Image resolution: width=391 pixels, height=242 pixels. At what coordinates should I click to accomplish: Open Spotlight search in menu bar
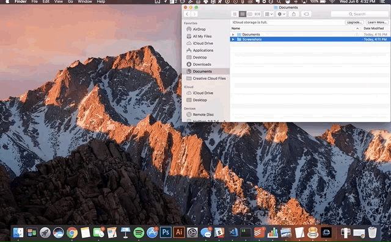(x=279, y=1)
